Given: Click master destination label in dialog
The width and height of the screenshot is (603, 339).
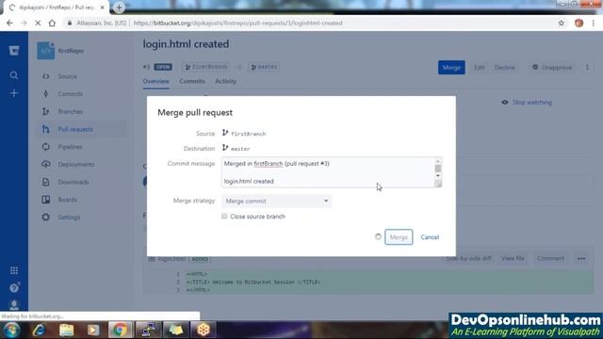Looking at the screenshot, I should tap(240, 149).
